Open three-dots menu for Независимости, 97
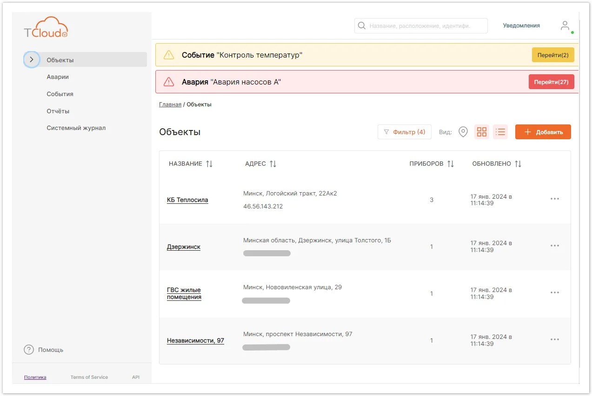Screen dimensions: 592x396 pos(555,339)
